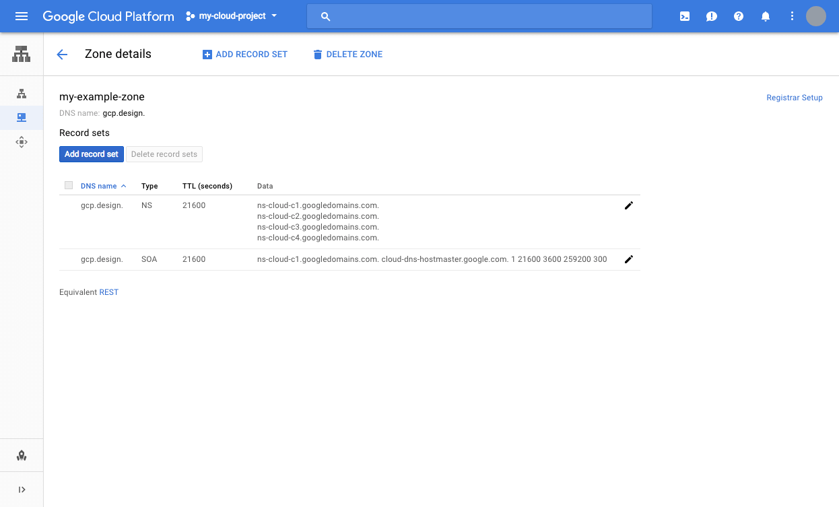This screenshot has height=507, width=839.
Task: Select the gcp.design. name in NS row
Action: [102, 205]
